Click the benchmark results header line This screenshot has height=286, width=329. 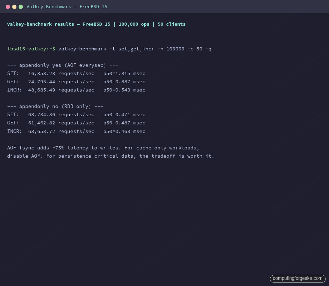tap(96, 24)
